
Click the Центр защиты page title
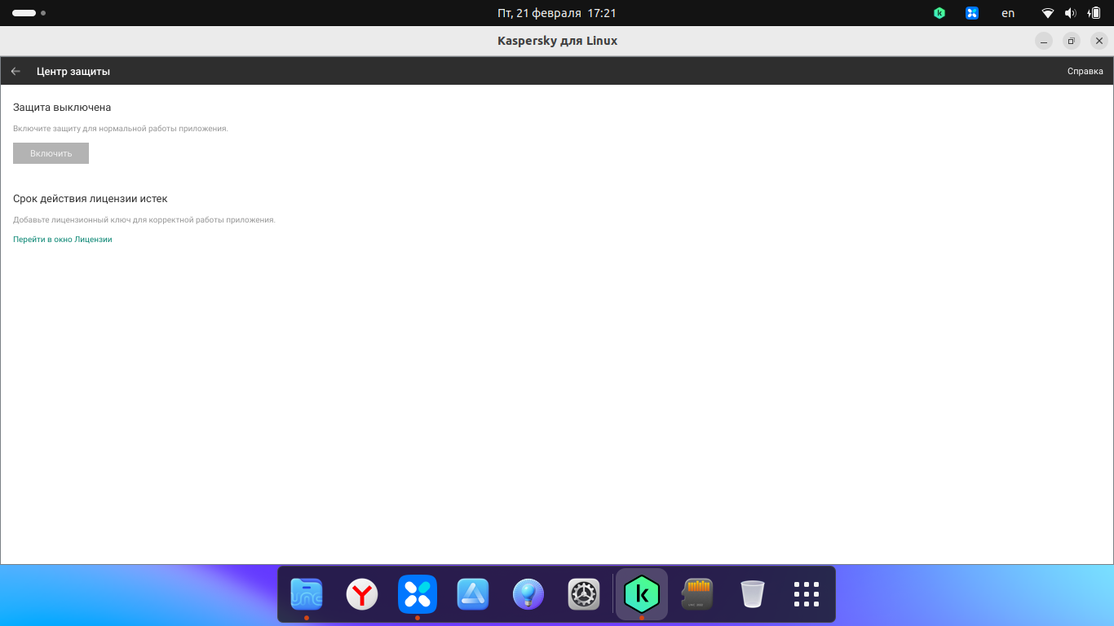tap(73, 72)
